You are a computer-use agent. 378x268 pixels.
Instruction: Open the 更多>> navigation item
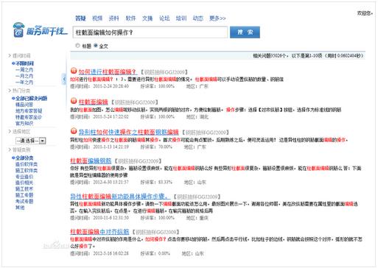(217, 18)
